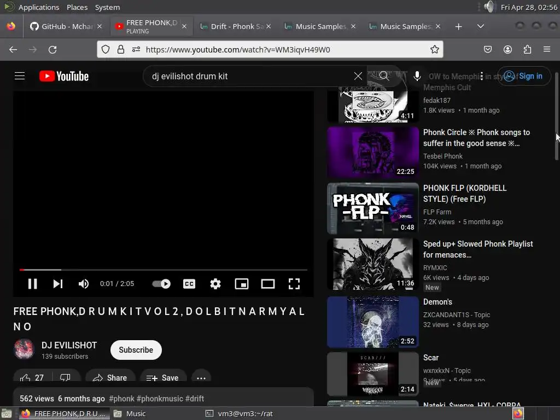Open DJ EVILISHOT channel name link
Viewport: 560px width, 420px height.
coord(69,346)
